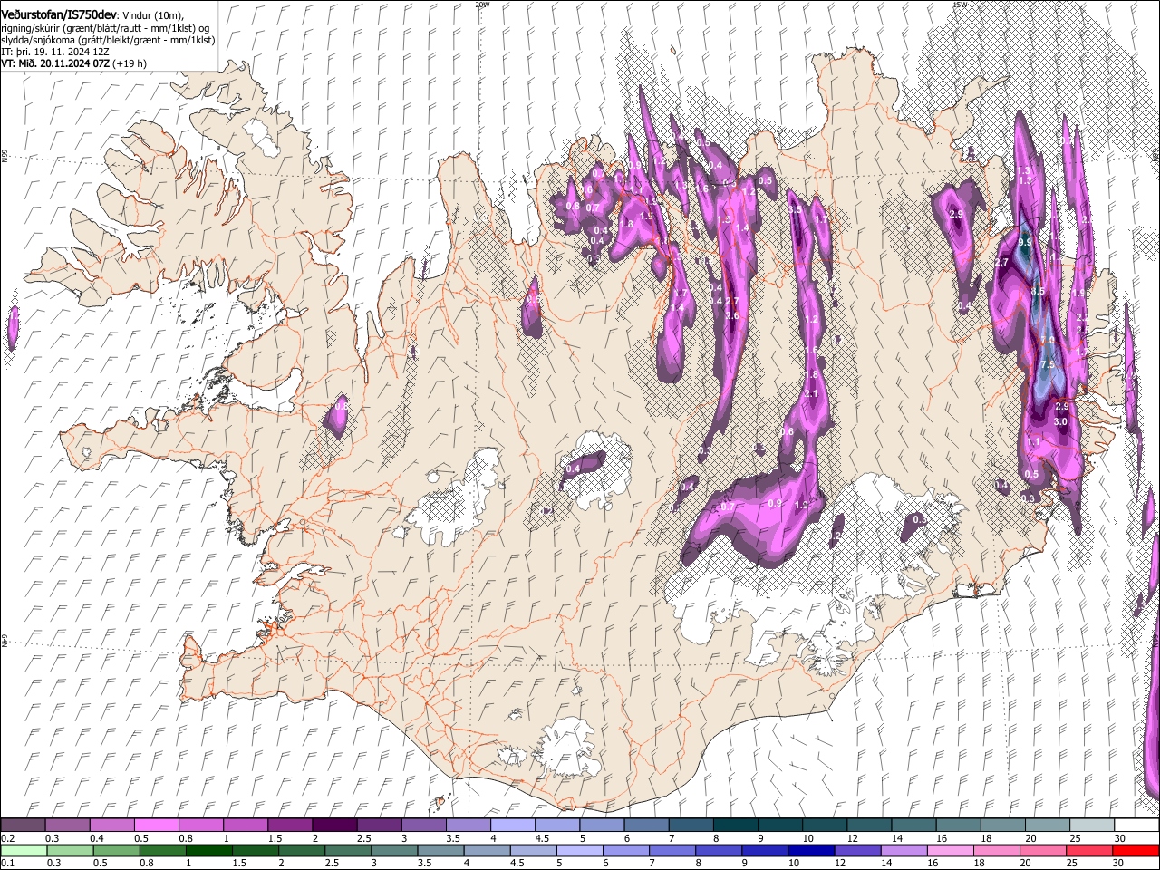Click the light lavender 4.5 swatch in upper legend
Image resolution: width=1160 pixels, height=870 pixels.
[557, 826]
